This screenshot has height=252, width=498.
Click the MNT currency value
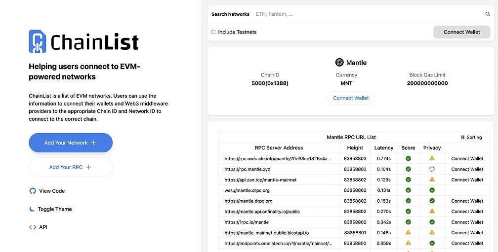[x=346, y=83]
